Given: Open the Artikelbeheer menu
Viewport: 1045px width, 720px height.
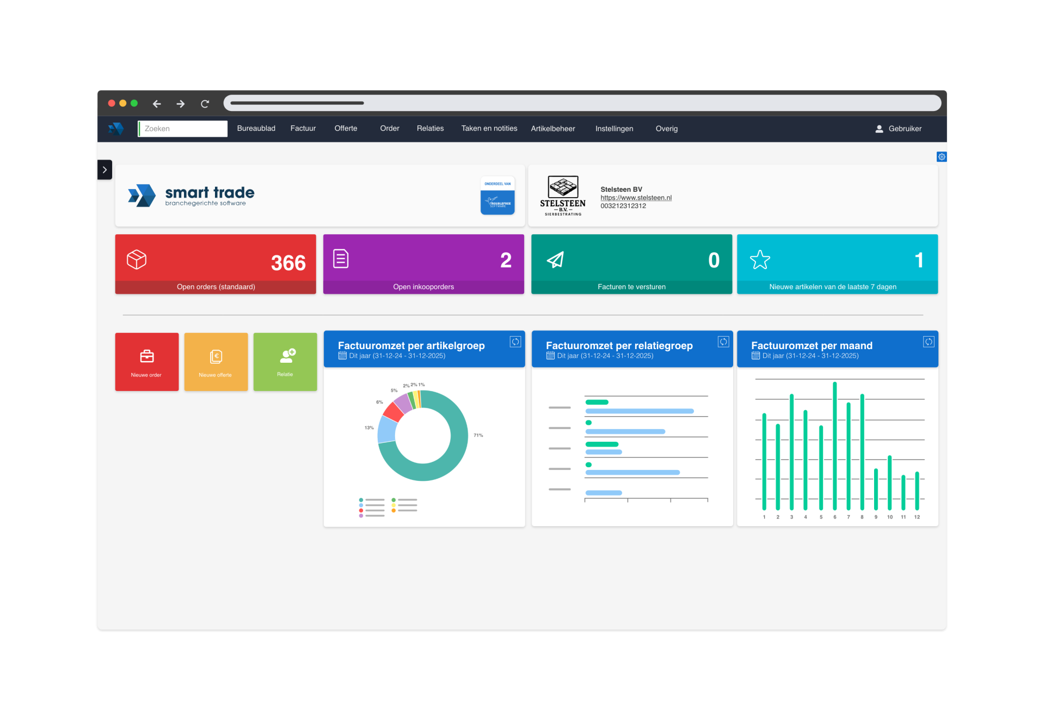Looking at the screenshot, I should coord(552,129).
